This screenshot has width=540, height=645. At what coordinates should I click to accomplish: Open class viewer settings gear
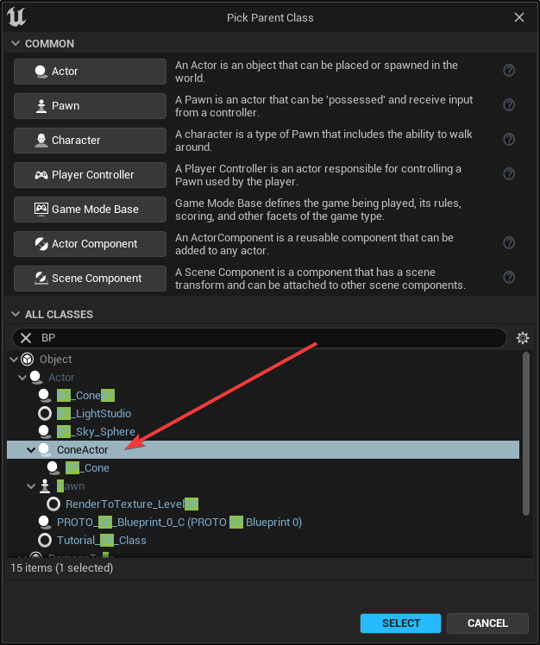[522, 338]
